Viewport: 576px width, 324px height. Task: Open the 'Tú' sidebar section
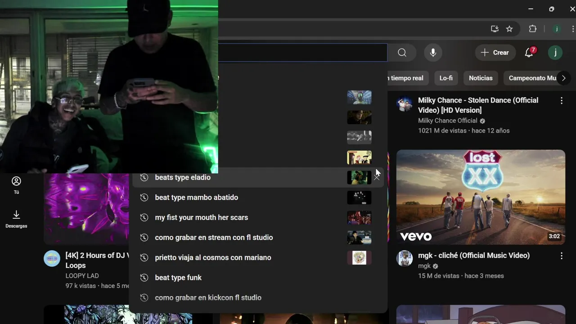tap(16, 185)
